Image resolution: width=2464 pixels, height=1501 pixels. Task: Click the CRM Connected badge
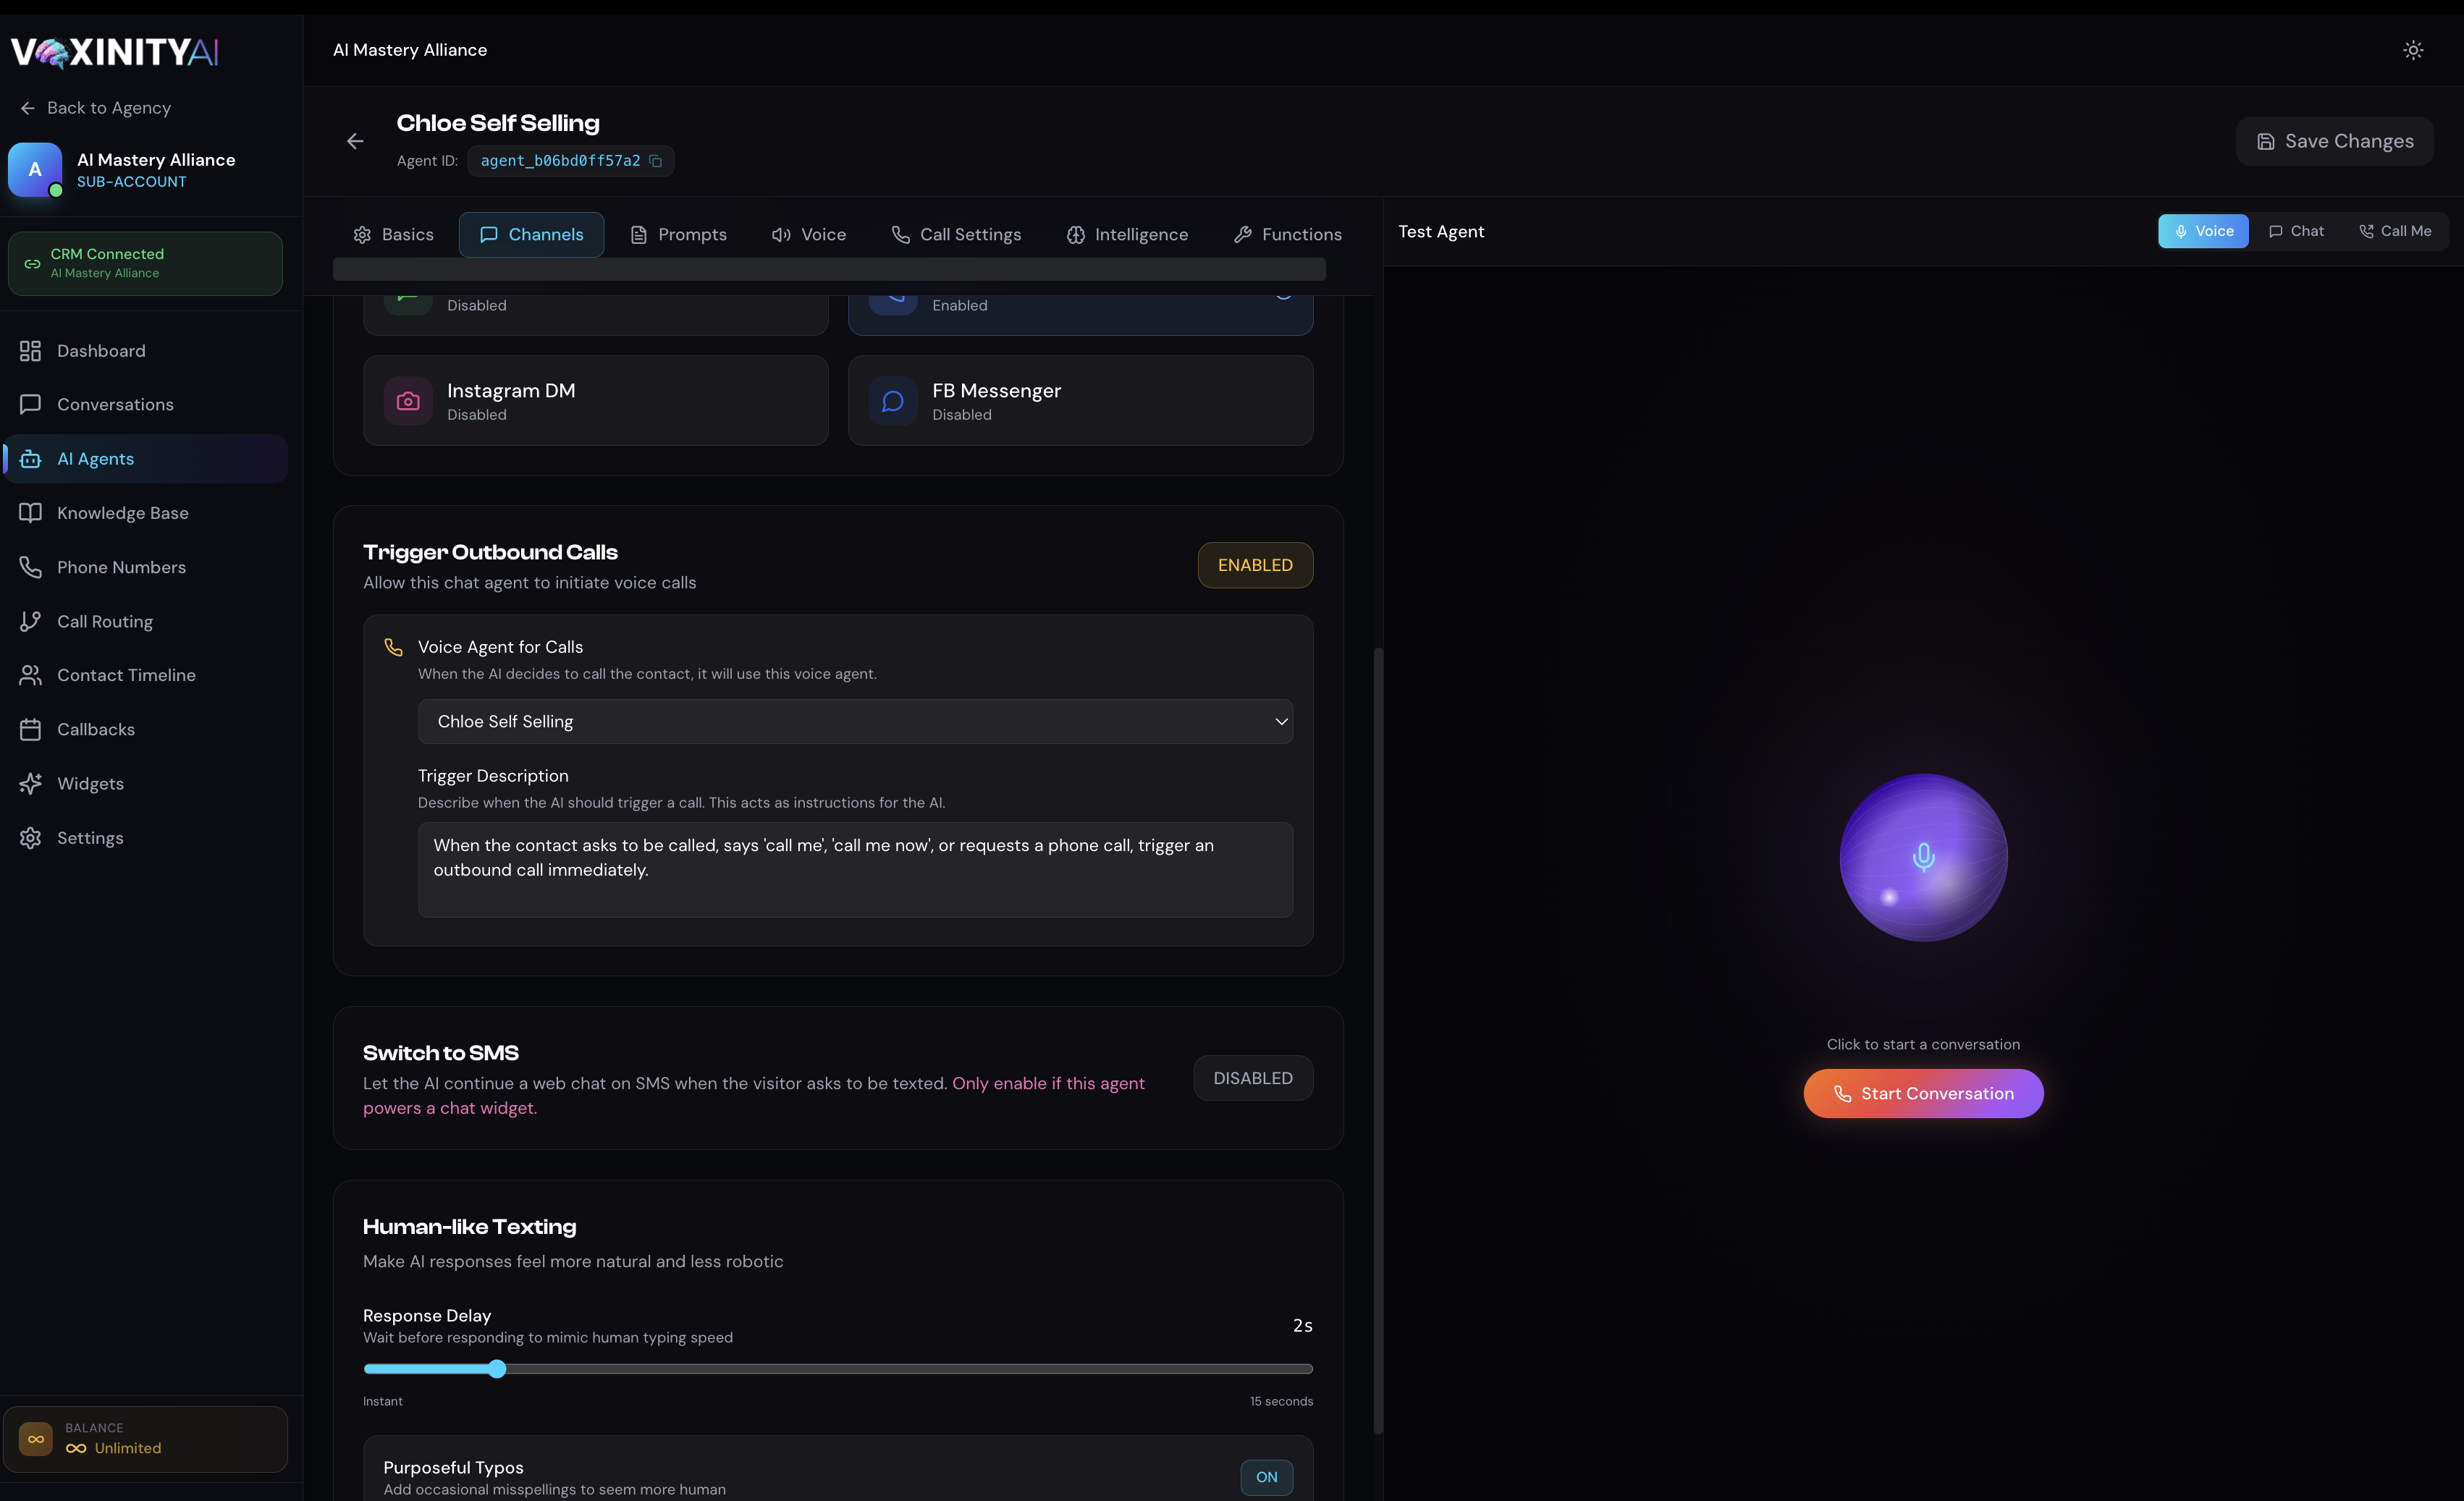(145, 263)
